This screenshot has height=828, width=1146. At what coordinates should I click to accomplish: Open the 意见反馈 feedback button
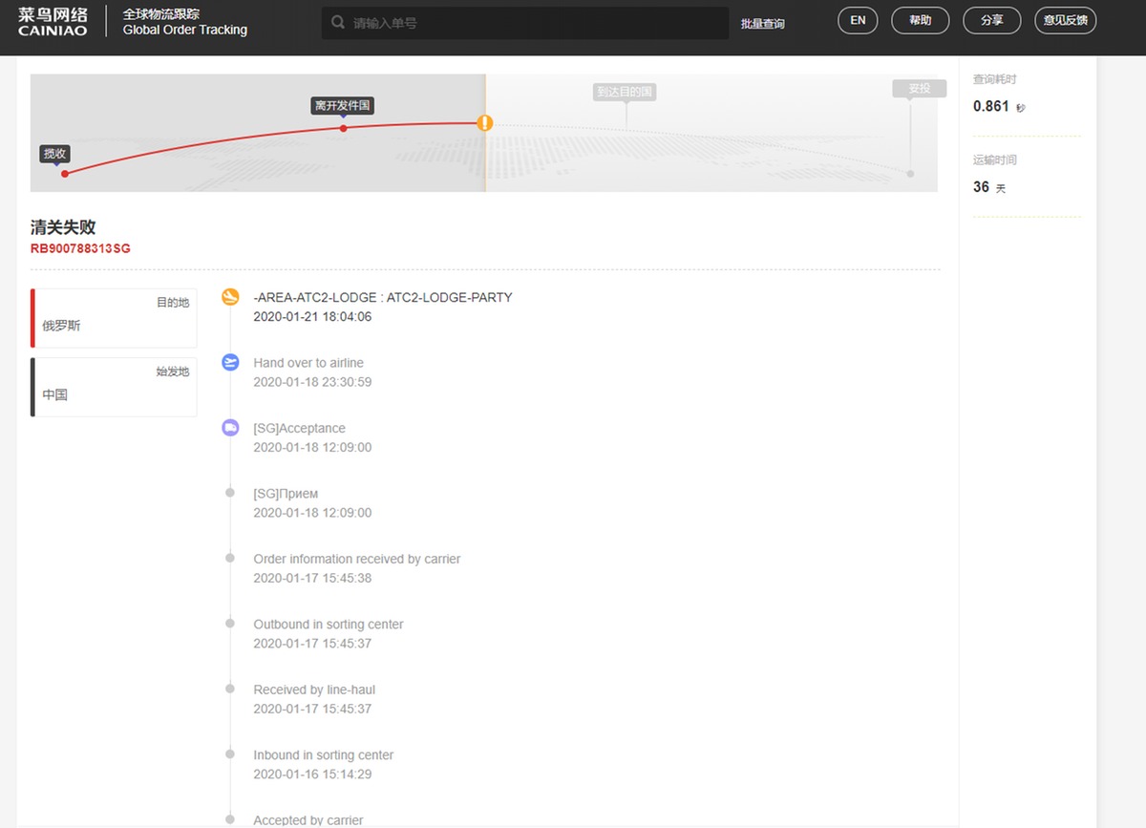click(x=1066, y=20)
